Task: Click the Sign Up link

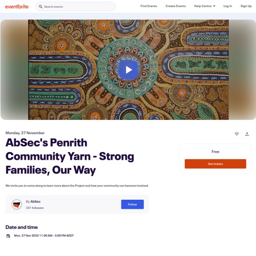Action: pyautogui.click(x=246, y=6)
